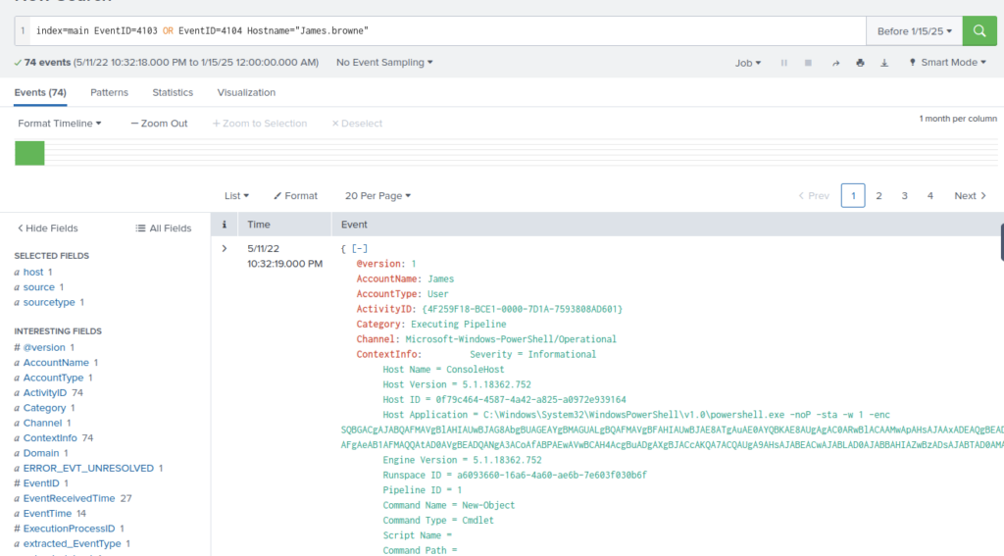Click Event column header

[x=354, y=225]
